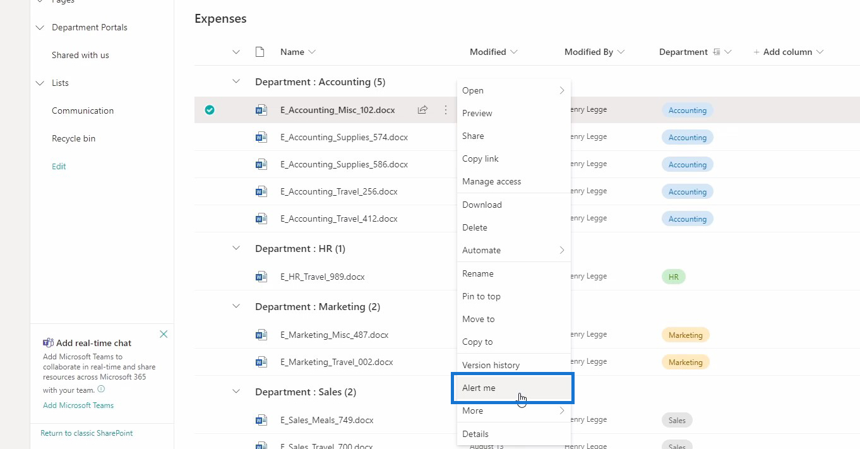Image resolution: width=860 pixels, height=449 pixels.
Task: Select Share in context menu
Action: pyautogui.click(x=514, y=136)
